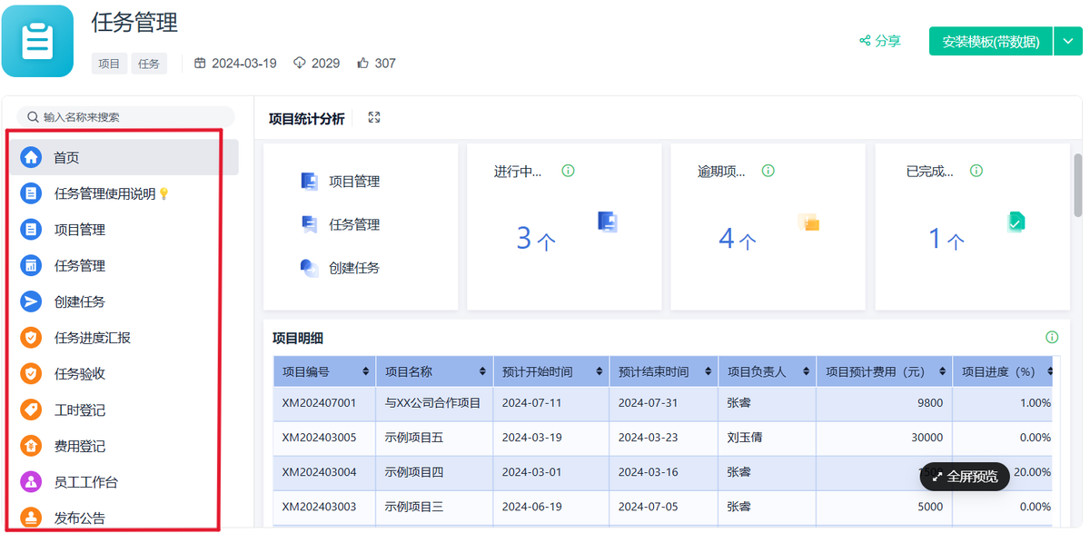Click the 工时登记 tag icon

(31, 410)
